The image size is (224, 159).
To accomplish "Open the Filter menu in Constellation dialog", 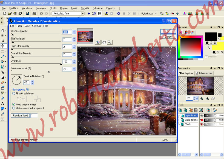I will coord(19,26).
